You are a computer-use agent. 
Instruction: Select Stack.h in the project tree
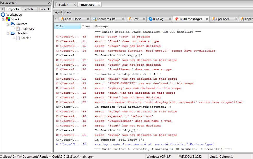click(x=26, y=38)
